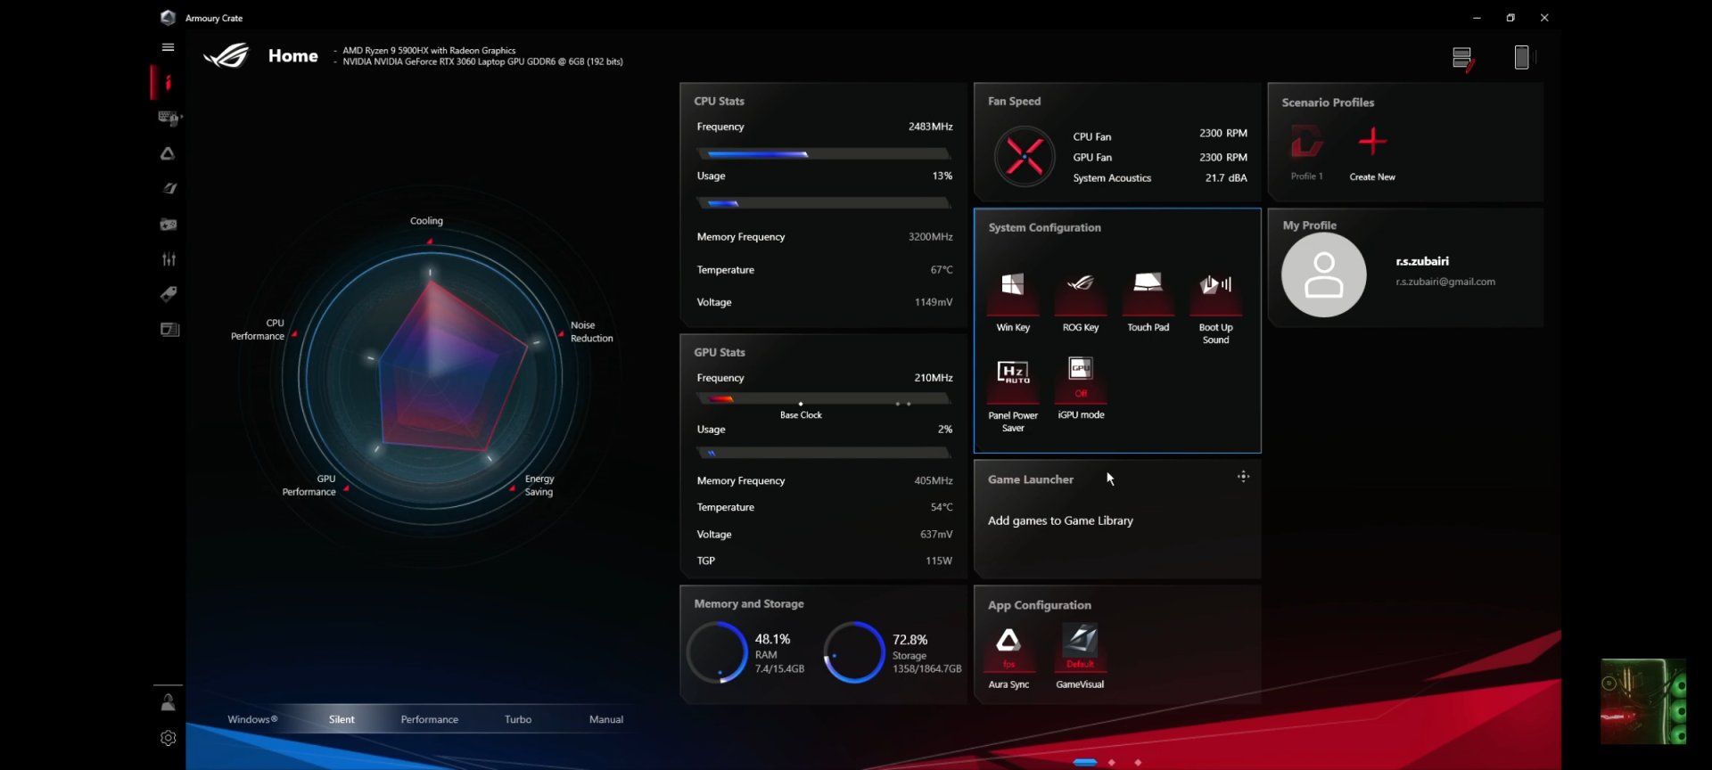This screenshot has width=1712, height=770.
Task: Open Aura Sync from the left sidebar
Action: coord(168,153)
